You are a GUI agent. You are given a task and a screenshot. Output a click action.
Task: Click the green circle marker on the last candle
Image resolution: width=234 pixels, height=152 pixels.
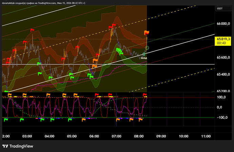[x=147, y=48]
